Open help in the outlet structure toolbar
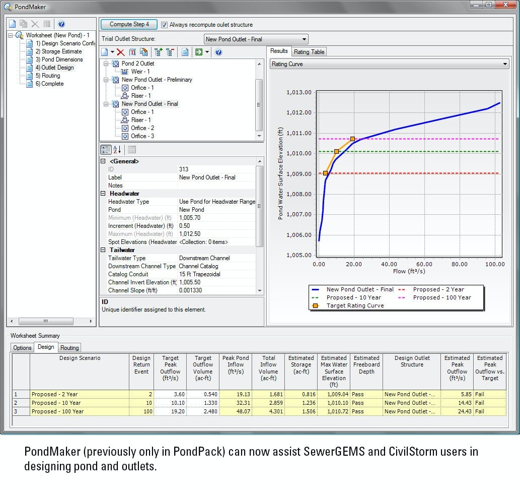The height and width of the screenshot is (490, 520). coord(218,52)
